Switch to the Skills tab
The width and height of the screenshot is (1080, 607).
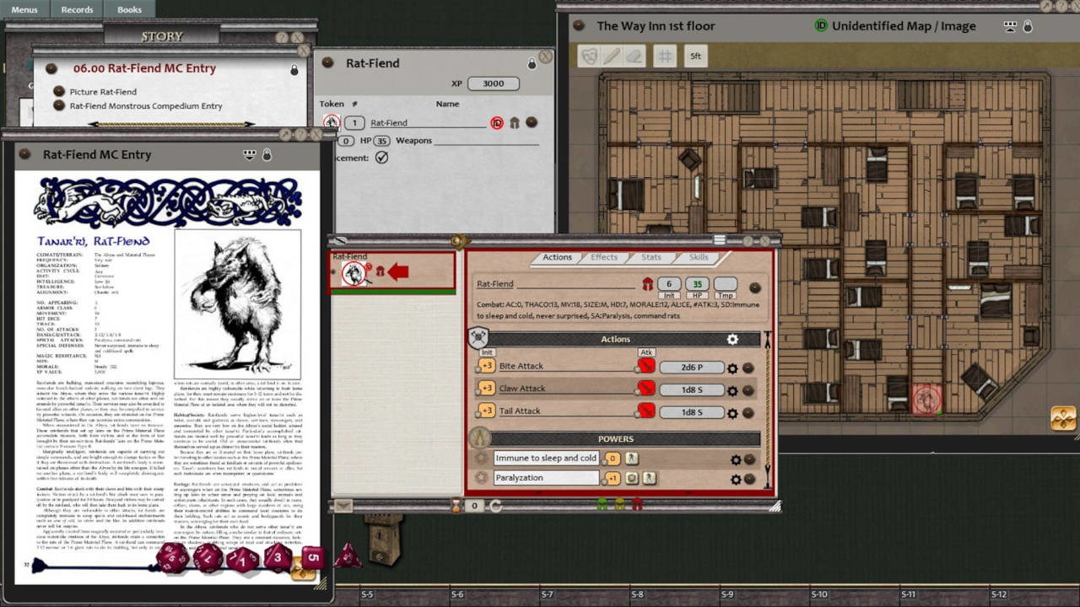pos(698,257)
